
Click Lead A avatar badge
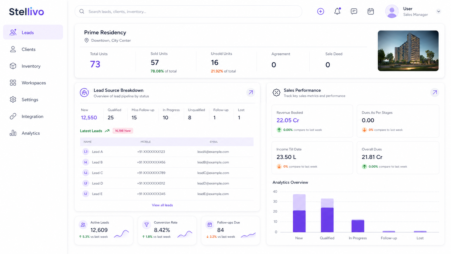(86, 152)
